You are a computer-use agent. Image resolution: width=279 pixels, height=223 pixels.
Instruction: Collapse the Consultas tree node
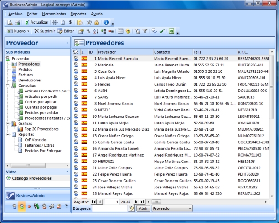coord(8,85)
